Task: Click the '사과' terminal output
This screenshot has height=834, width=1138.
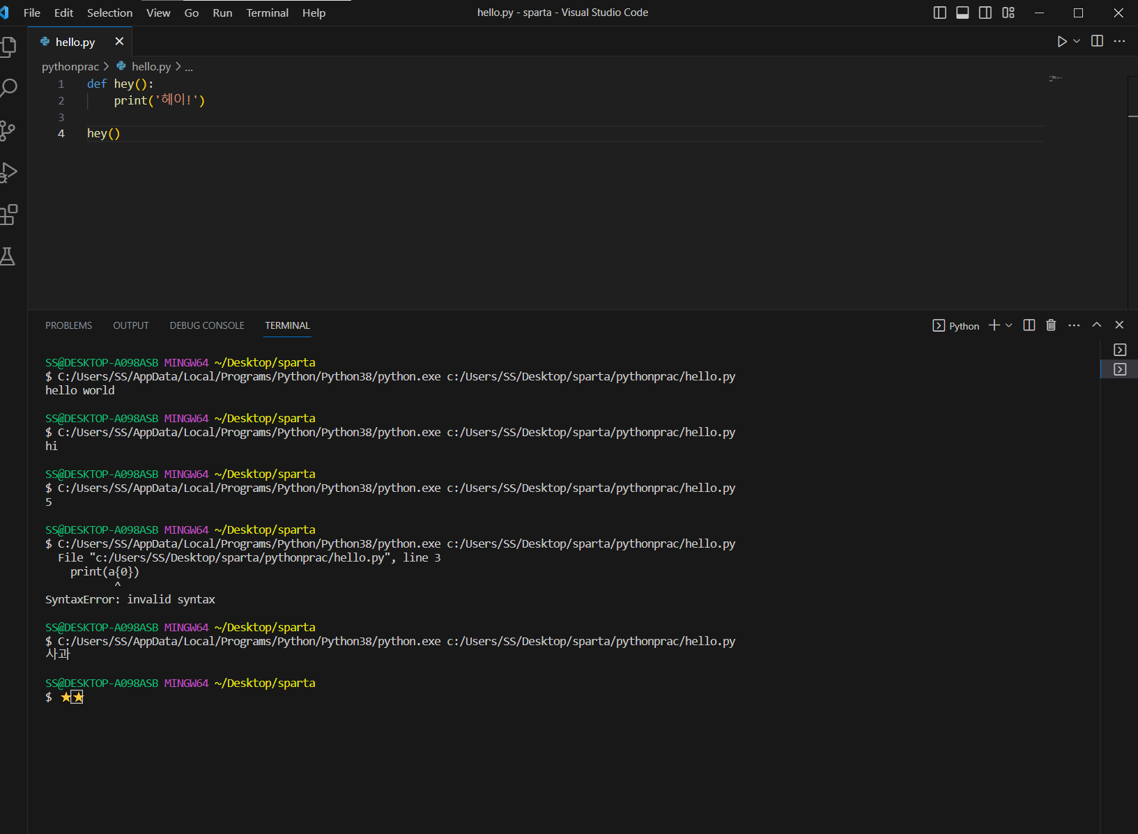Action: coord(58,654)
